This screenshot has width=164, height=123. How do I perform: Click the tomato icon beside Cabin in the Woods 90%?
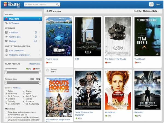(x=106, y=62)
